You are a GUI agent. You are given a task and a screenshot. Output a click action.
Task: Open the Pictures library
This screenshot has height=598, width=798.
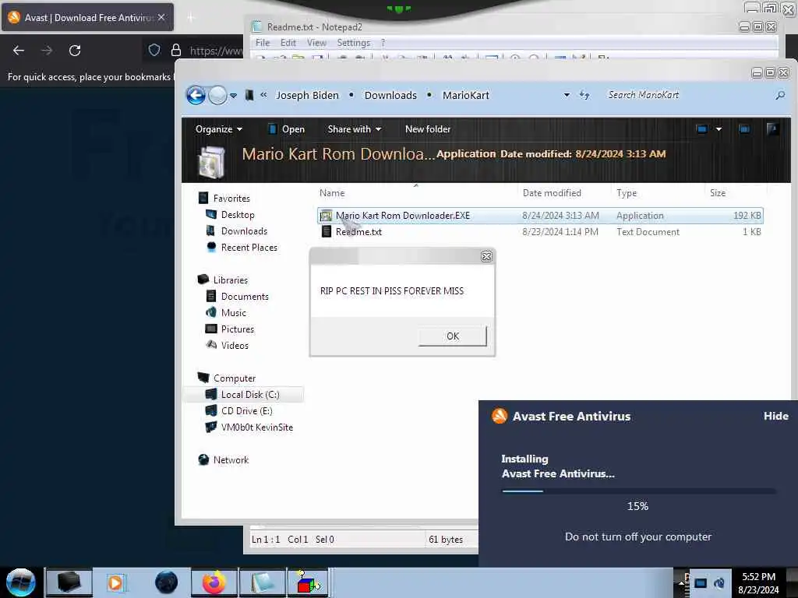click(237, 329)
